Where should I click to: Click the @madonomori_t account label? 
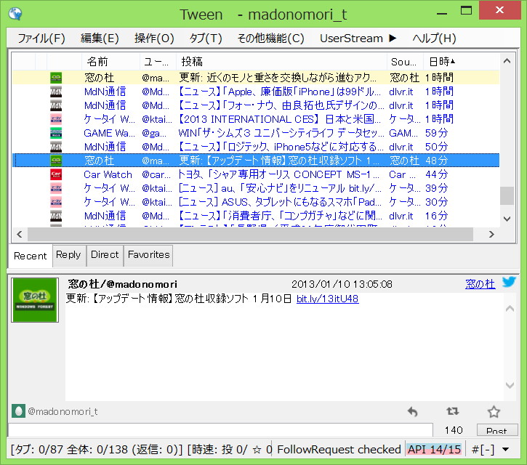[63, 411]
